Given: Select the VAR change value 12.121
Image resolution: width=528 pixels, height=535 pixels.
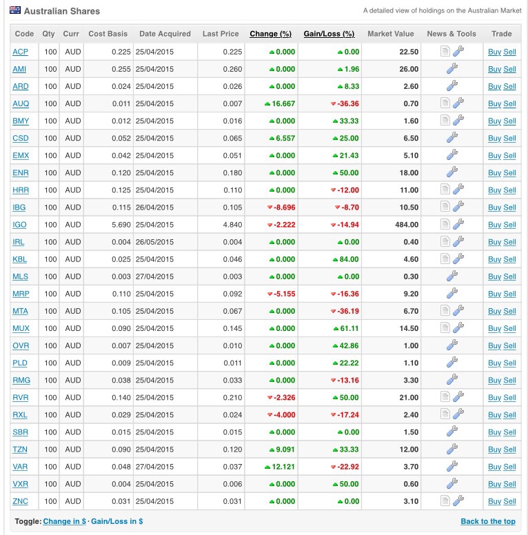Looking at the screenshot, I should [x=283, y=467].
